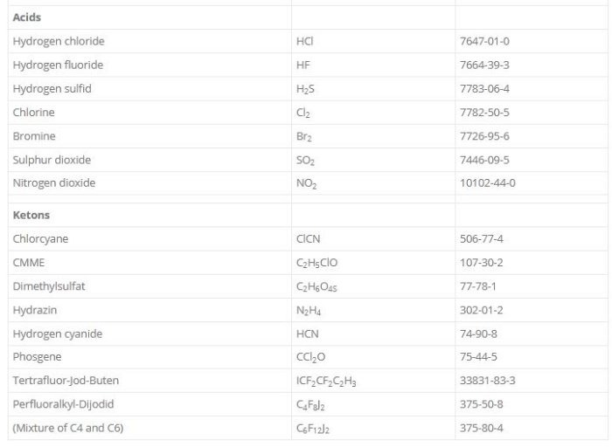Viewport: 612px width, 447px height.
Task: Click the Hydrogen sulfid name cell
Action: click(52, 88)
